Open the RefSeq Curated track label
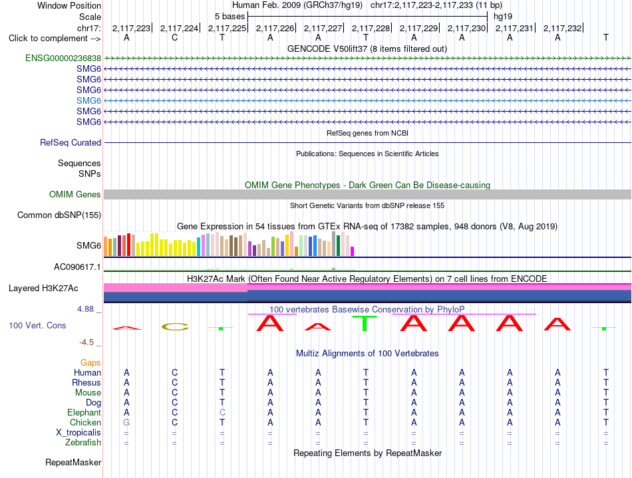 [x=71, y=142]
